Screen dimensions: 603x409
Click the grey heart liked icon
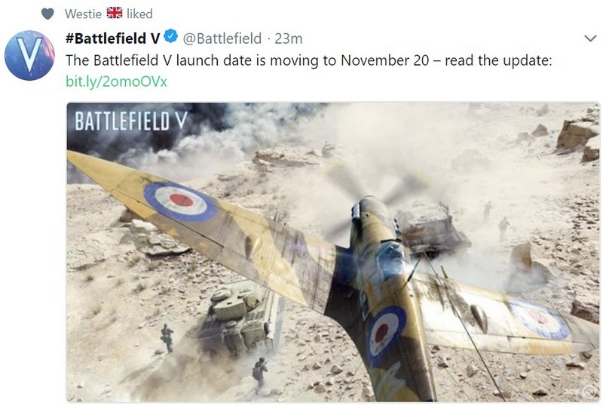(47, 14)
